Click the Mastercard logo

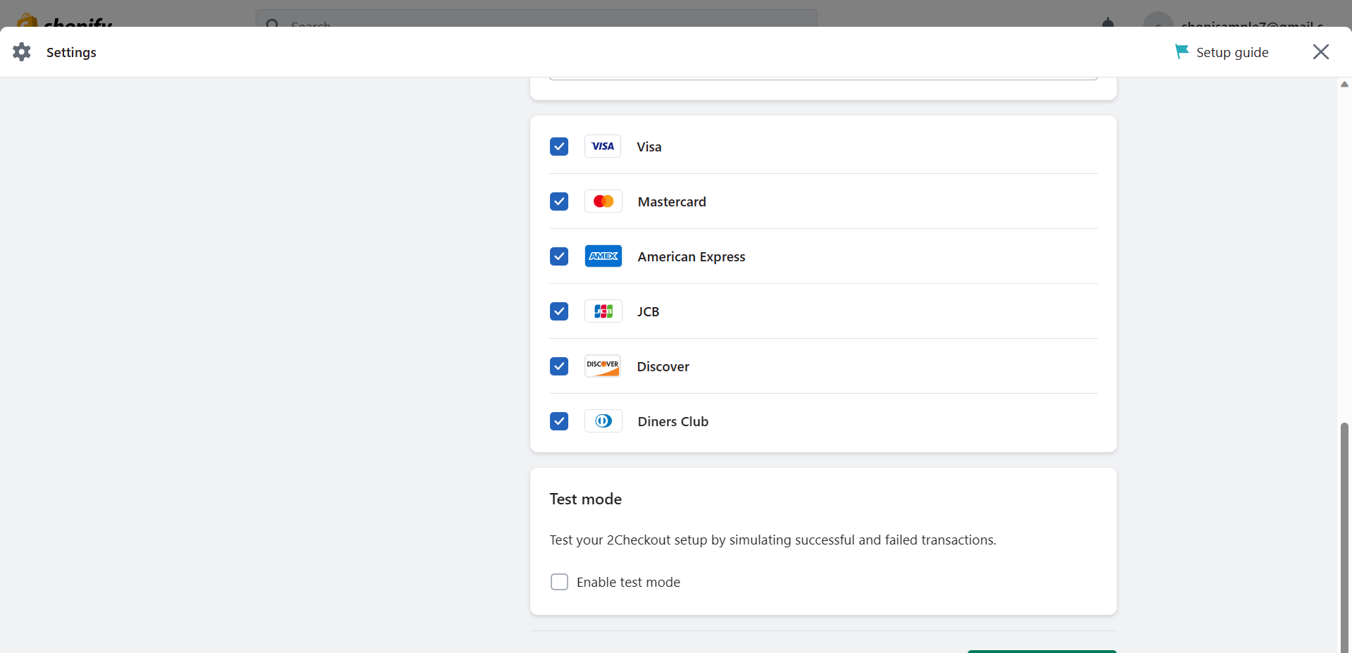603,201
